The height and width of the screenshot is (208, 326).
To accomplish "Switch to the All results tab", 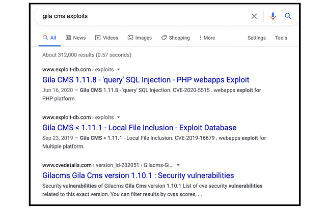I will click(49, 38).
